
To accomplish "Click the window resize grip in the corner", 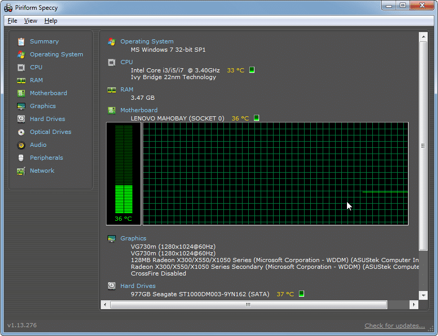I will [x=430, y=329].
